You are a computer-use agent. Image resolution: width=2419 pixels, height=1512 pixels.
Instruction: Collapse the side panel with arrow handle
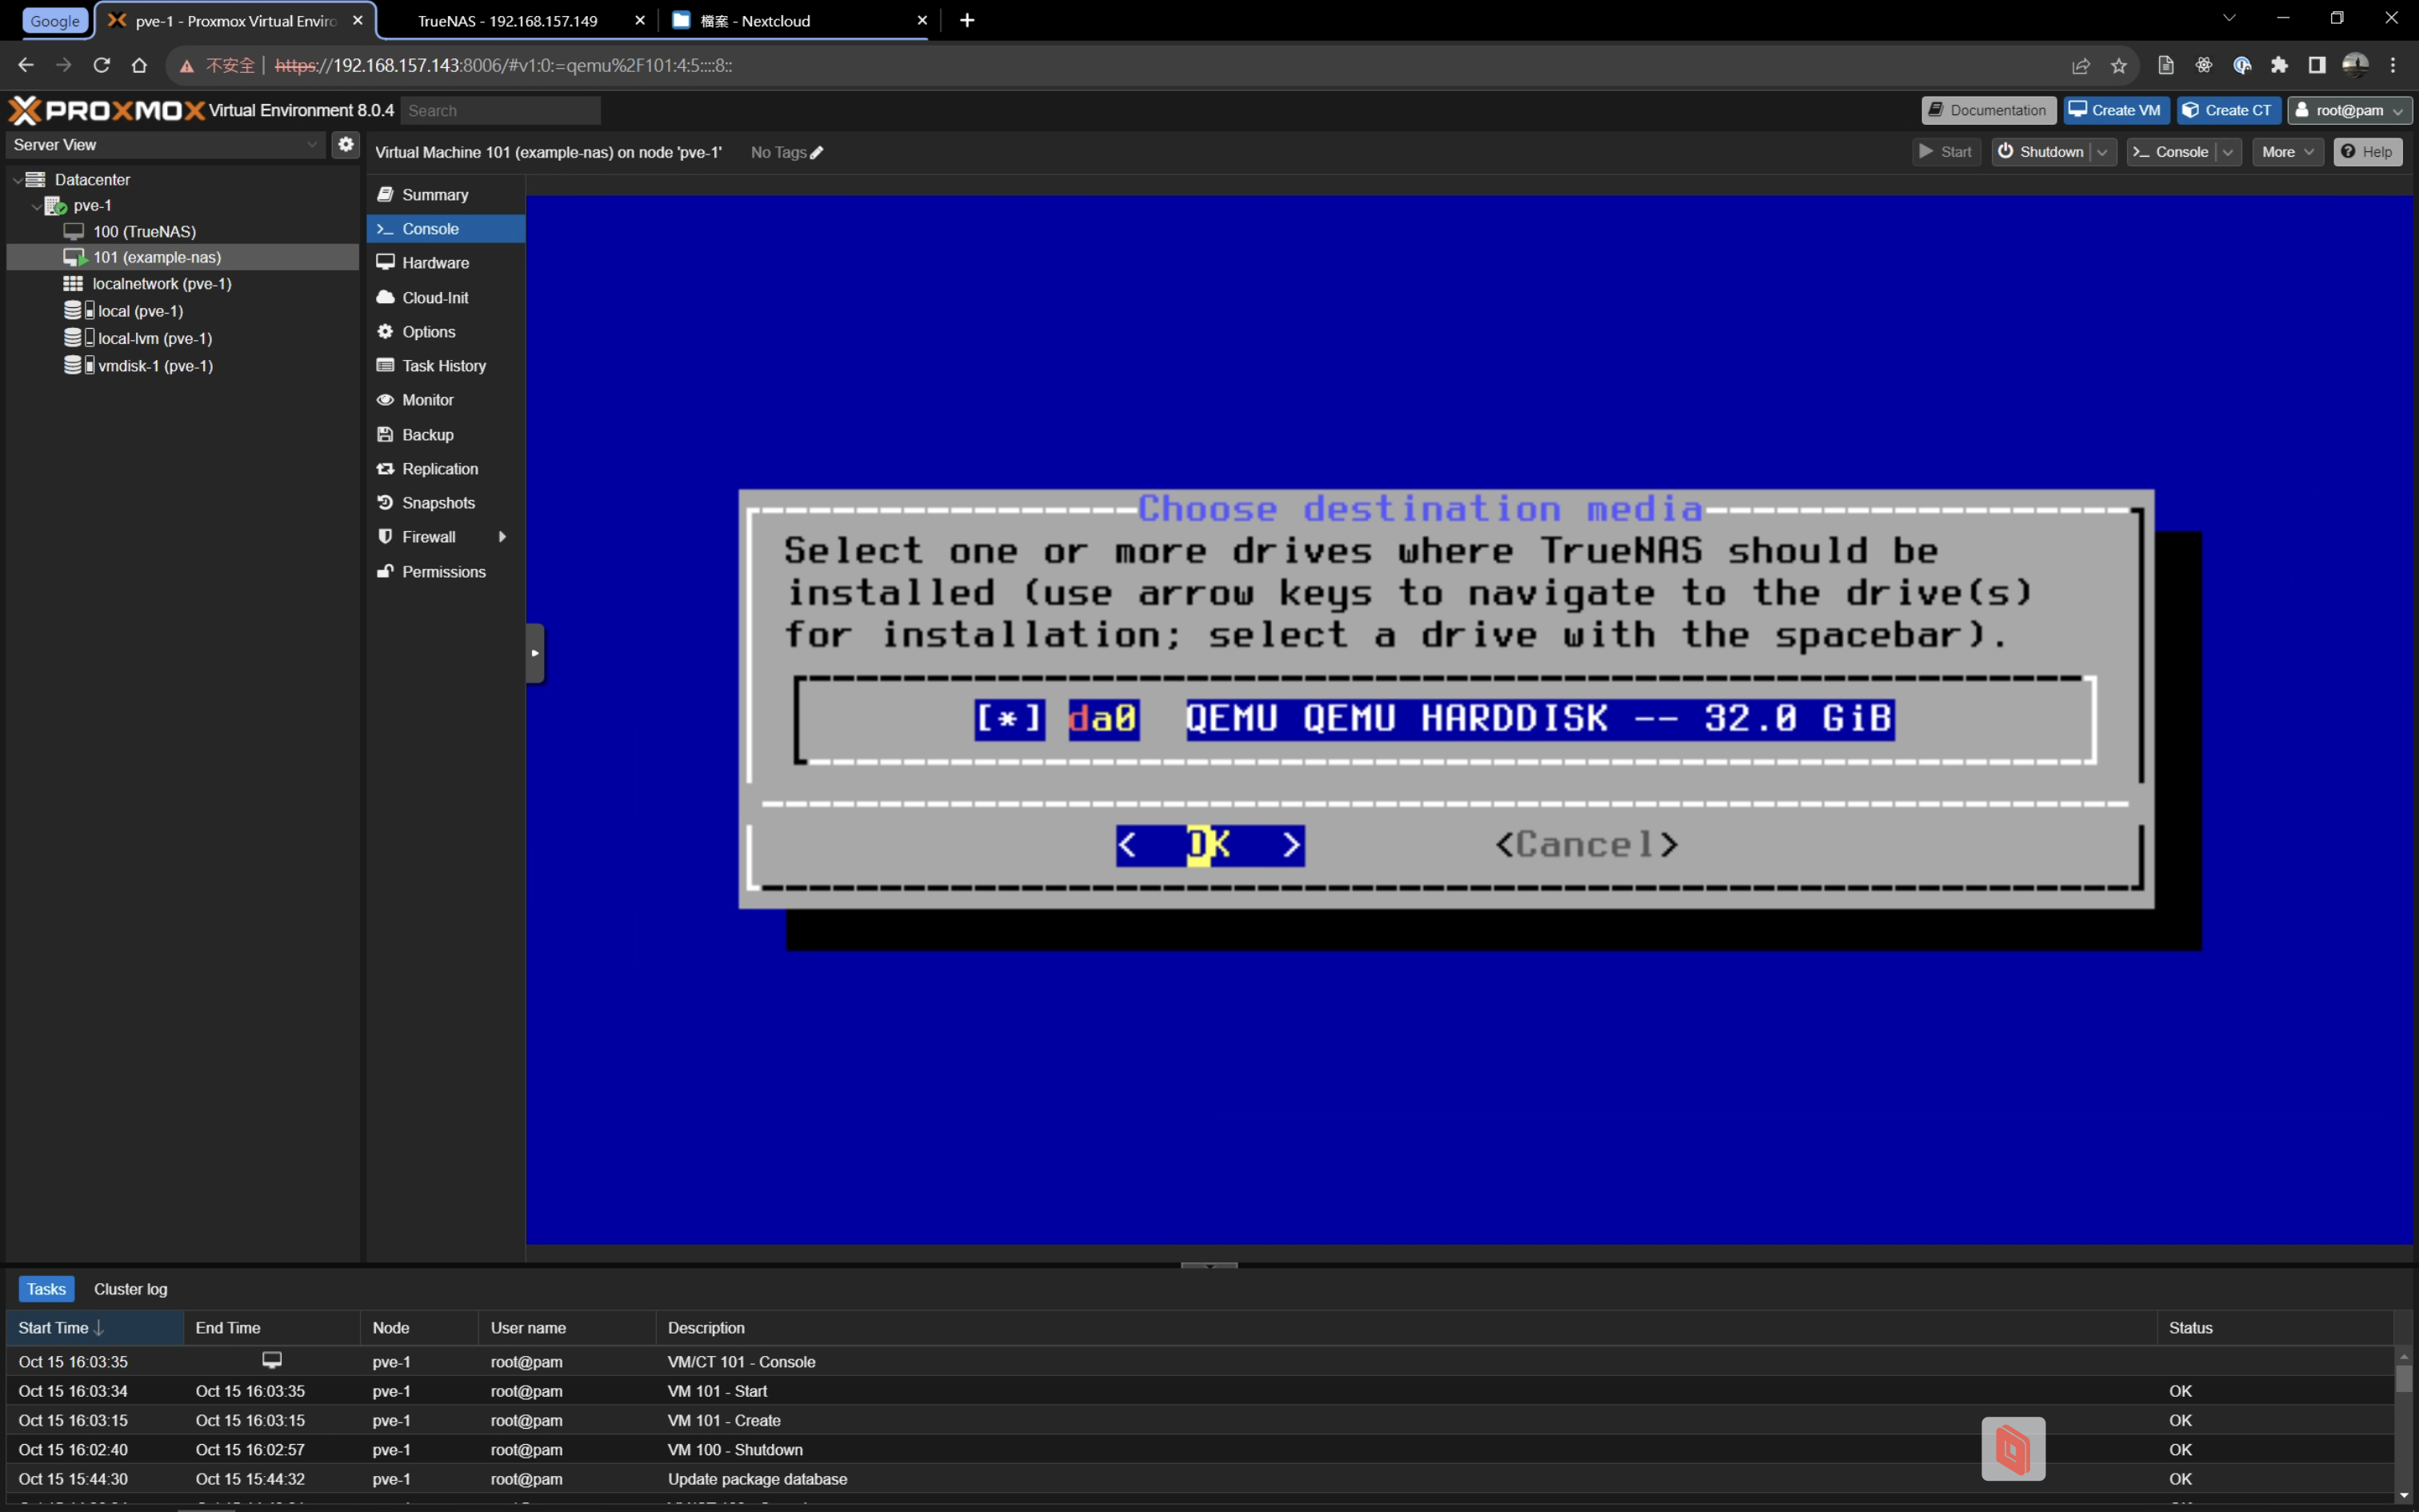[535, 653]
